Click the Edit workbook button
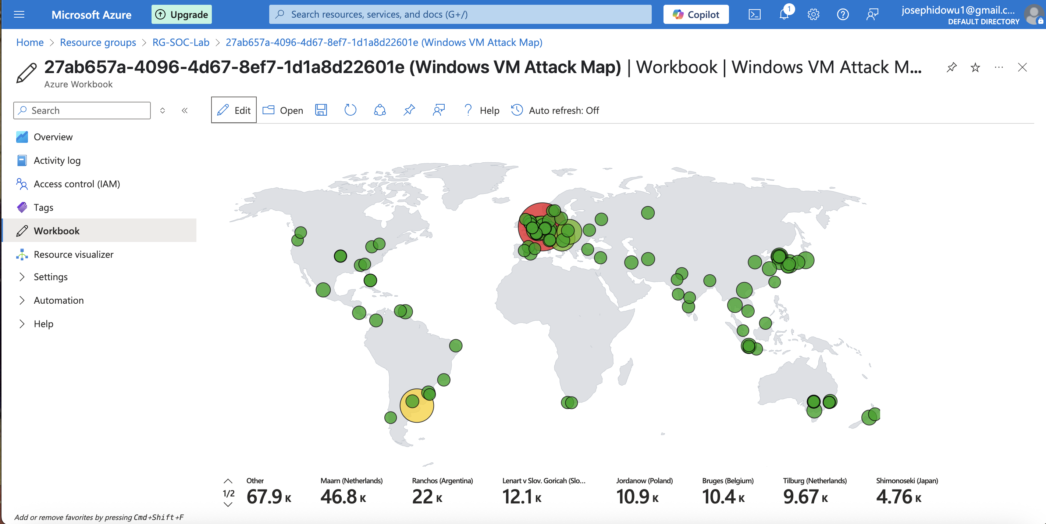 tap(234, 110)
